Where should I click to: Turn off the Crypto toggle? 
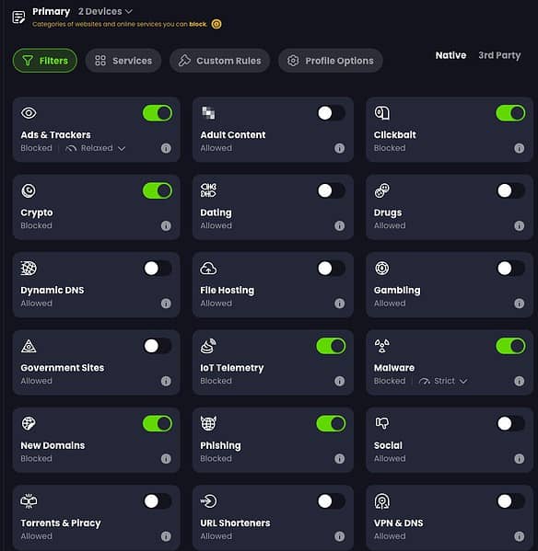158,190
